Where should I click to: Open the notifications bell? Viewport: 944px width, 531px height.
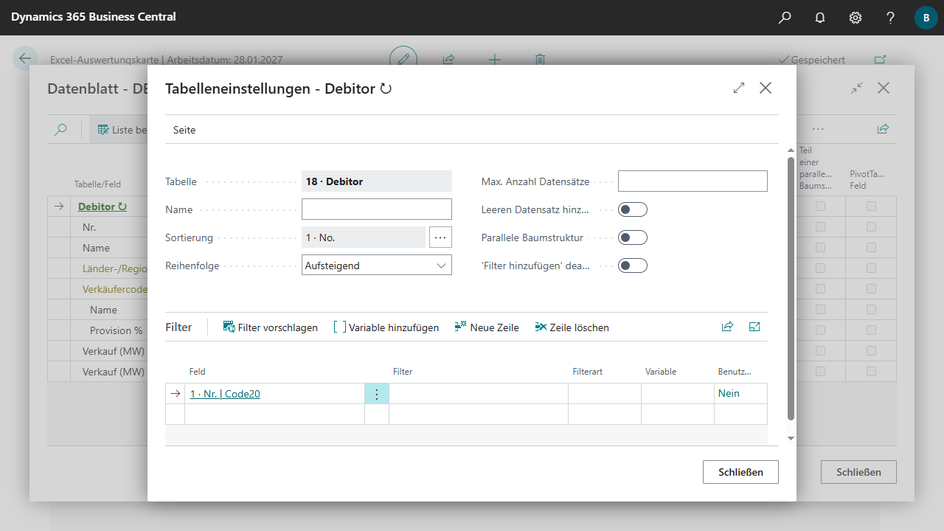pyautogui.click(x=820, y=18)
